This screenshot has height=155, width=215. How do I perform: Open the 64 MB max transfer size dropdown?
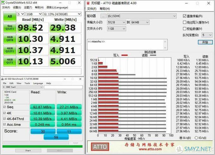coord(140,22)
